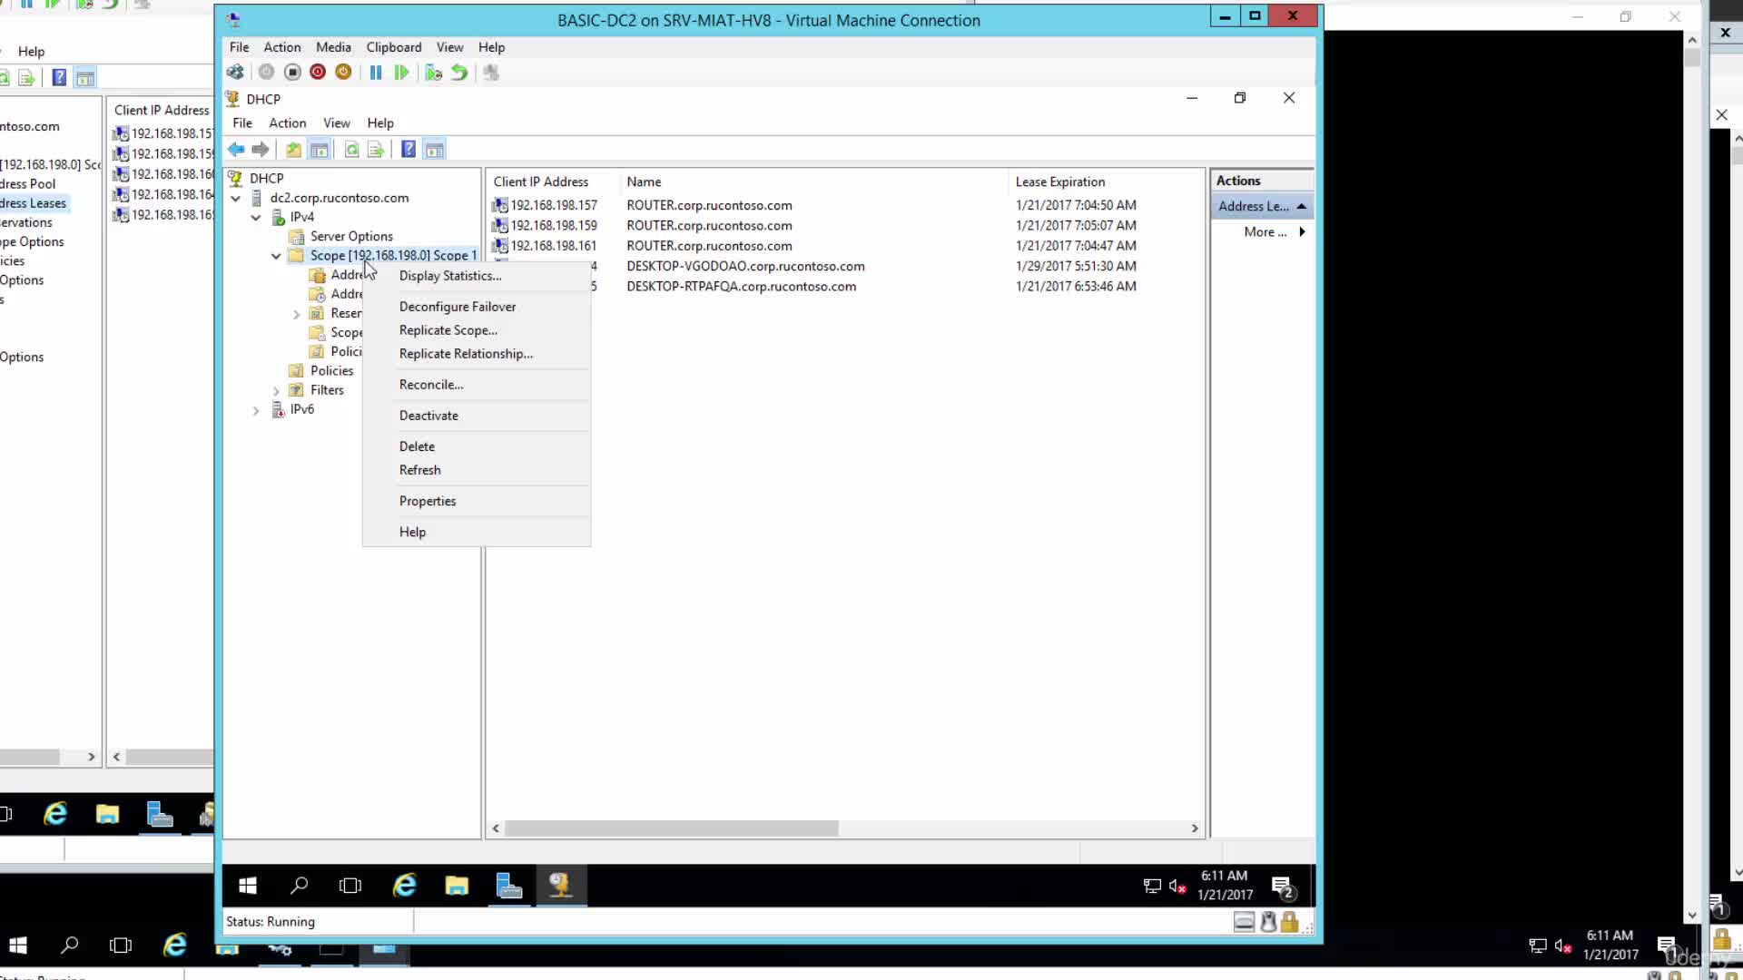Click the blue Back arrow in DHCP toolbar
Viewport: 1743px width, 980px height.
236,150
